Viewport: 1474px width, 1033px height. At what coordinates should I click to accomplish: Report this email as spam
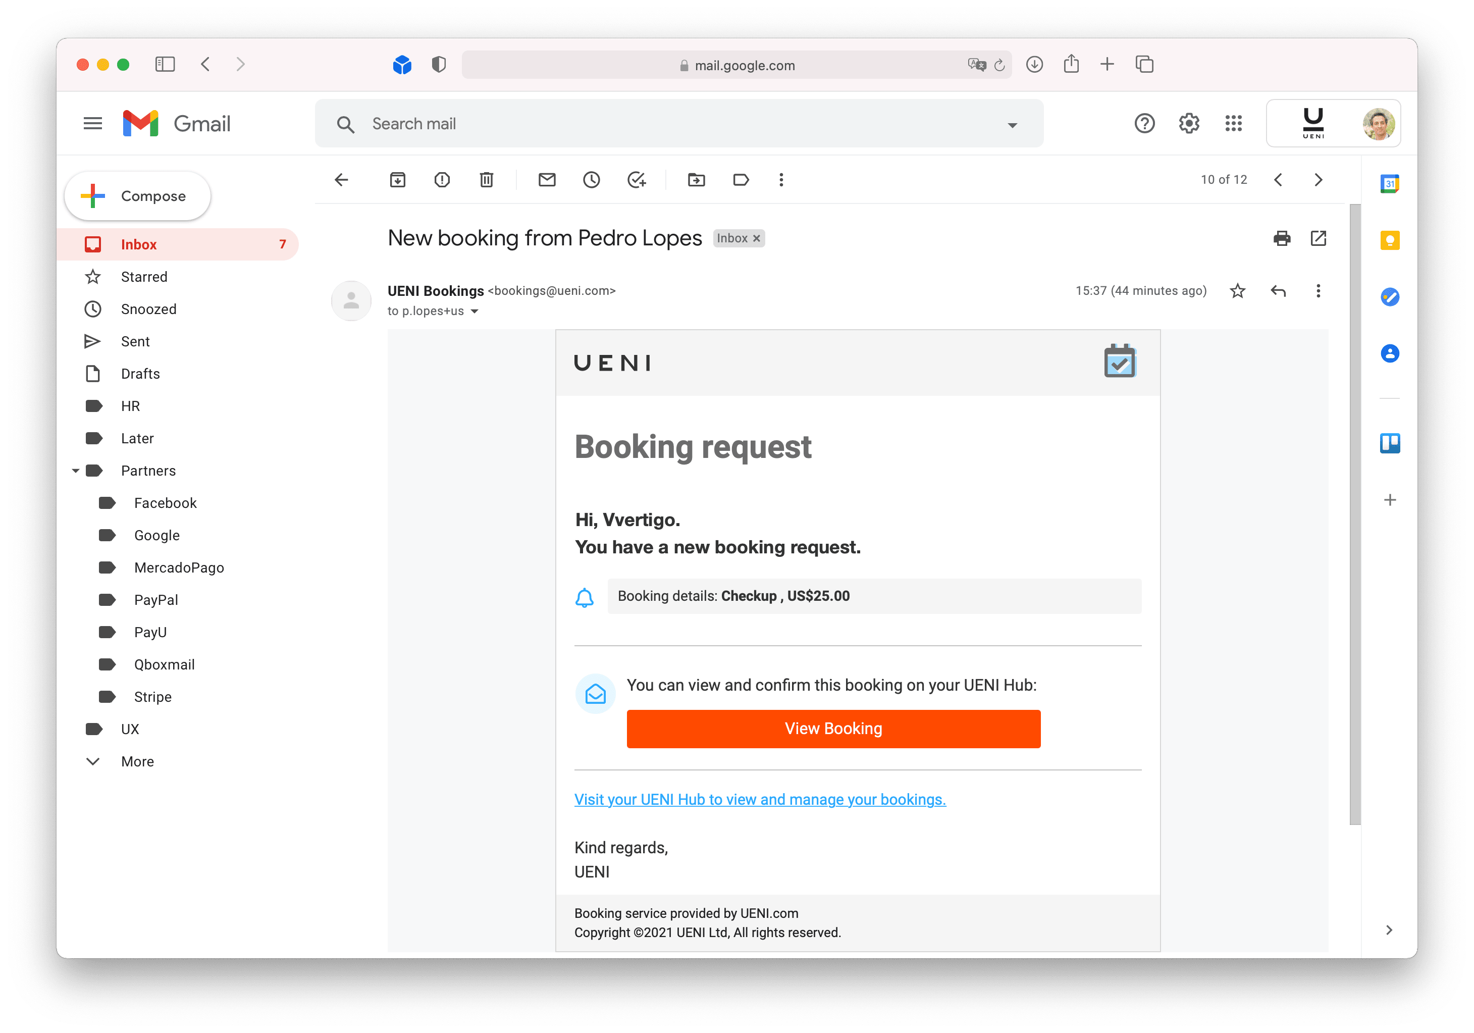coord(442,180)
